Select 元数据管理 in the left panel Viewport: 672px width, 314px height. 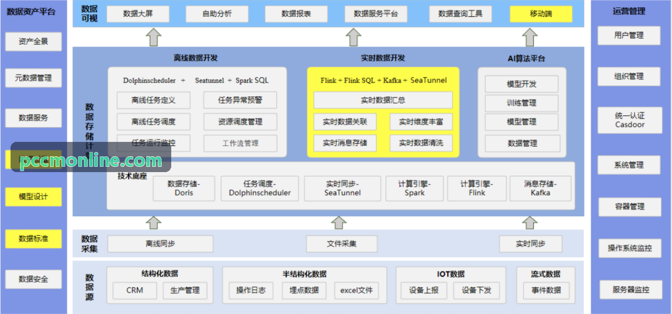pyautogui.click(x=34, y=78)
